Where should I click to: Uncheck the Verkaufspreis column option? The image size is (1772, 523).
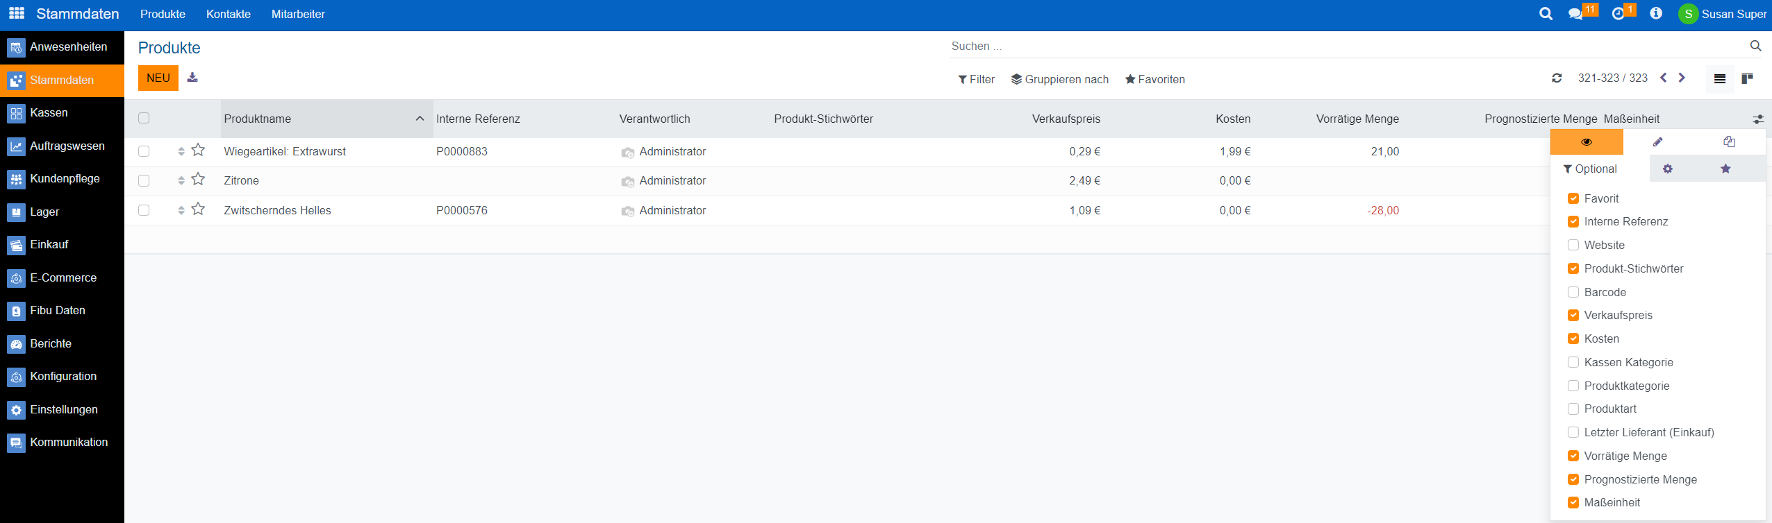point(1573,316)
